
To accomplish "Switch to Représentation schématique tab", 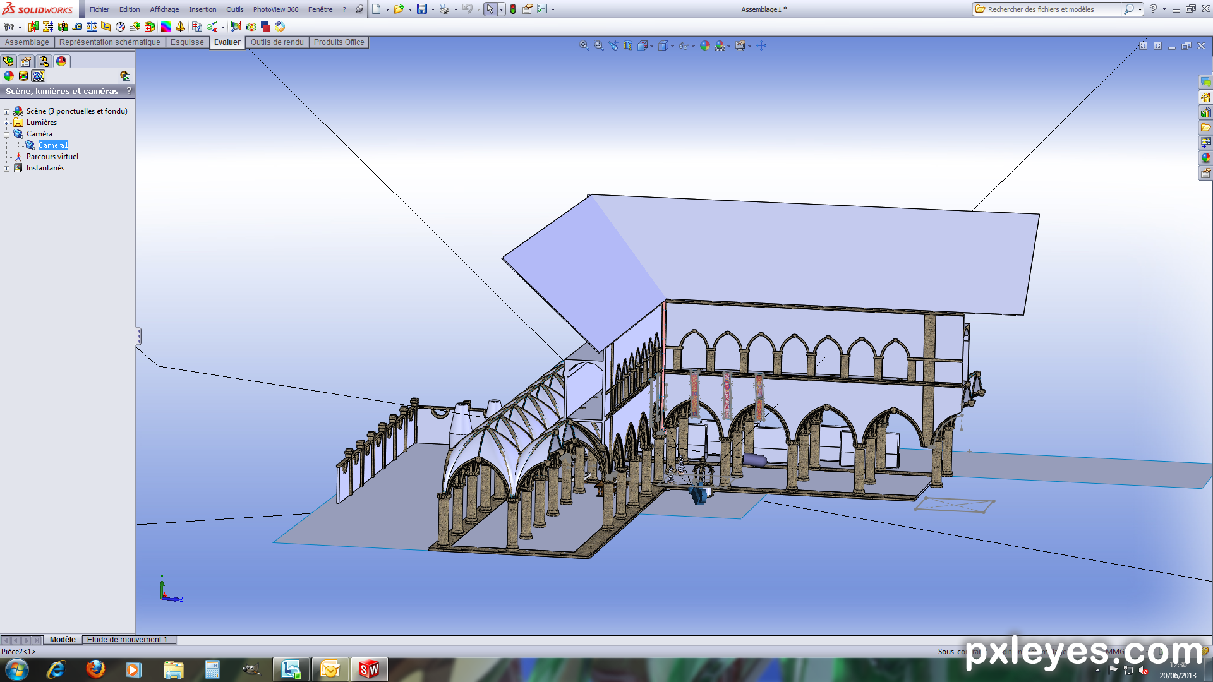I will point(110,42).
